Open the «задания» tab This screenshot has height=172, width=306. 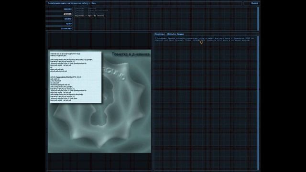(59, 9)
